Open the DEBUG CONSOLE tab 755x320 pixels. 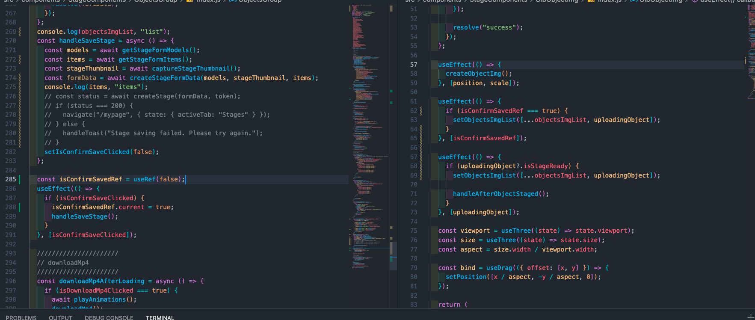coord(109,318)
